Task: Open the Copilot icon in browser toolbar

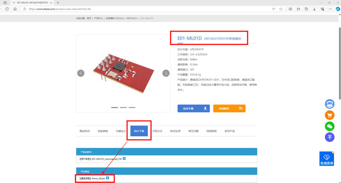Action: pyautogui.click(x=338, y=9)
